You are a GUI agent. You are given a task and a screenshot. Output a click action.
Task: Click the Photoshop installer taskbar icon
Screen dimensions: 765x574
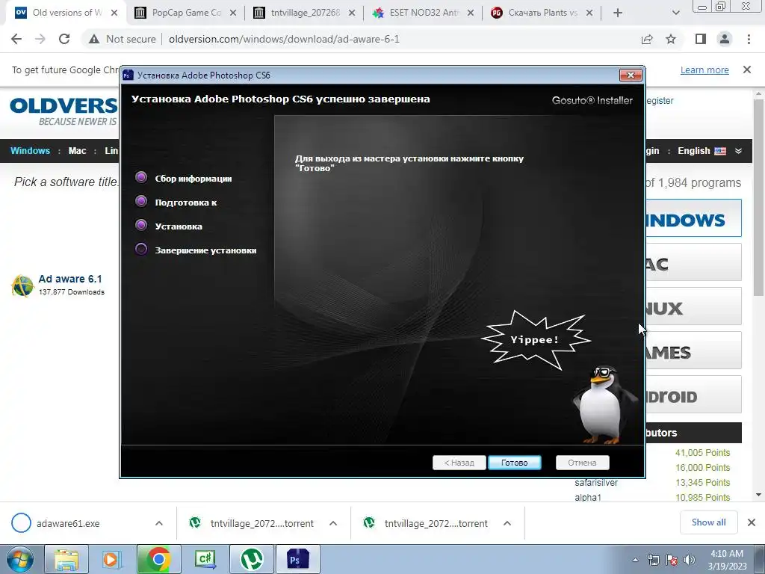coord(297,559)
